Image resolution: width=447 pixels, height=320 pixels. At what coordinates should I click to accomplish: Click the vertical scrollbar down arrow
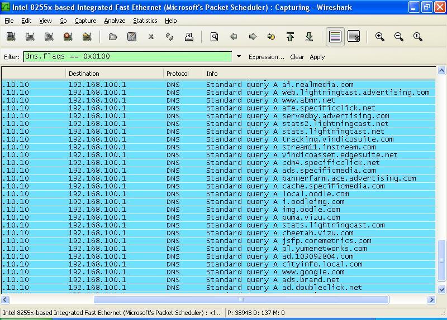(441, 290)
